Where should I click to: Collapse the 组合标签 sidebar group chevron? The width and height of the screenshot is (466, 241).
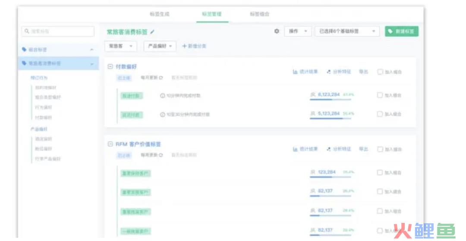92,50
